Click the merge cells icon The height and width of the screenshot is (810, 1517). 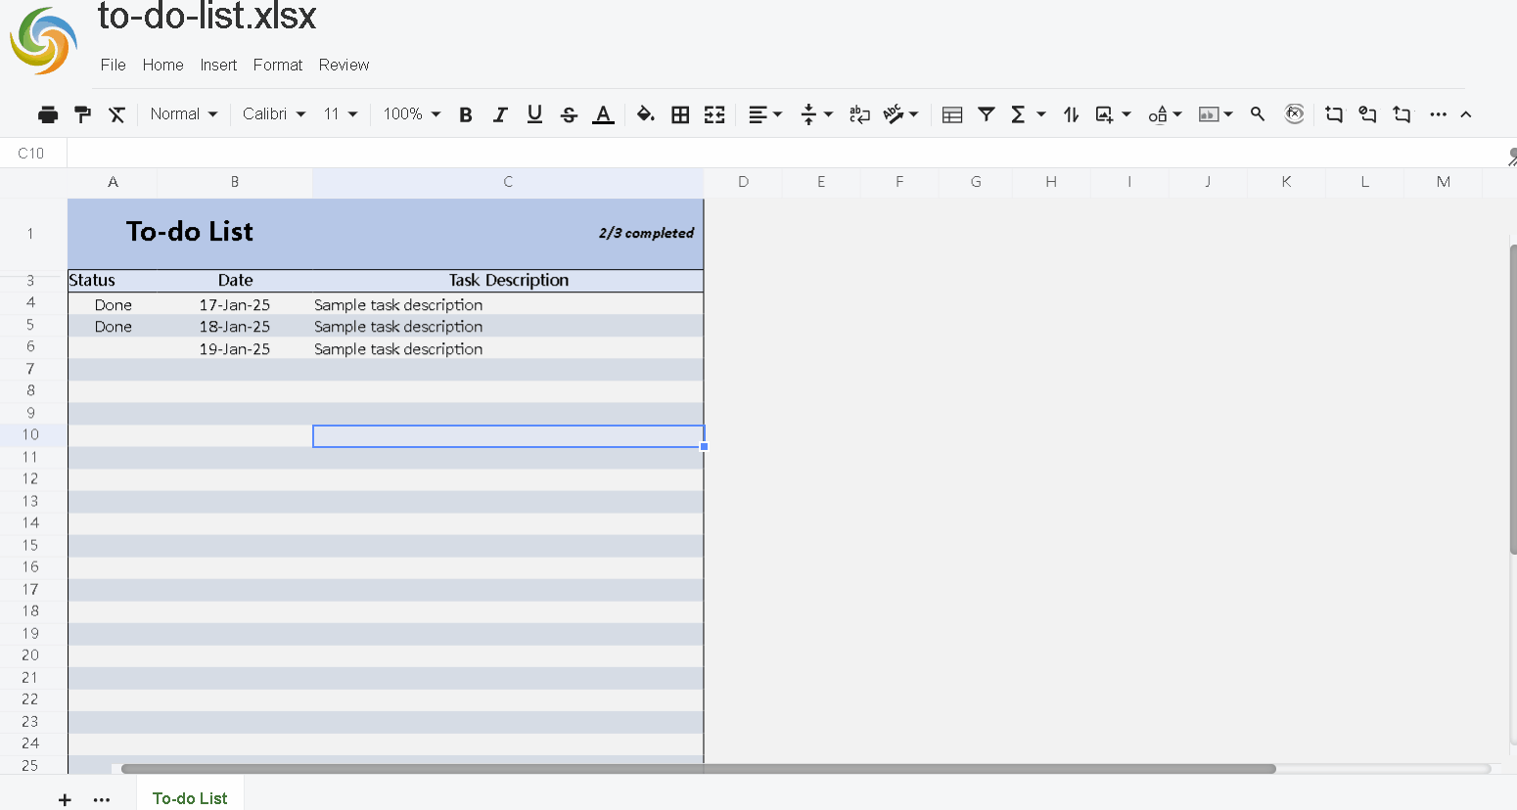(714, 114)
